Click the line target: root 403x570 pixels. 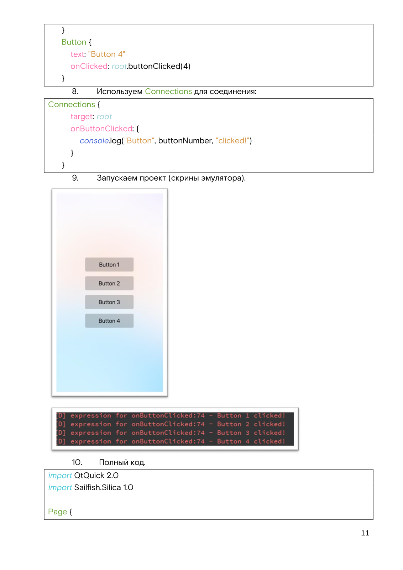91,117
